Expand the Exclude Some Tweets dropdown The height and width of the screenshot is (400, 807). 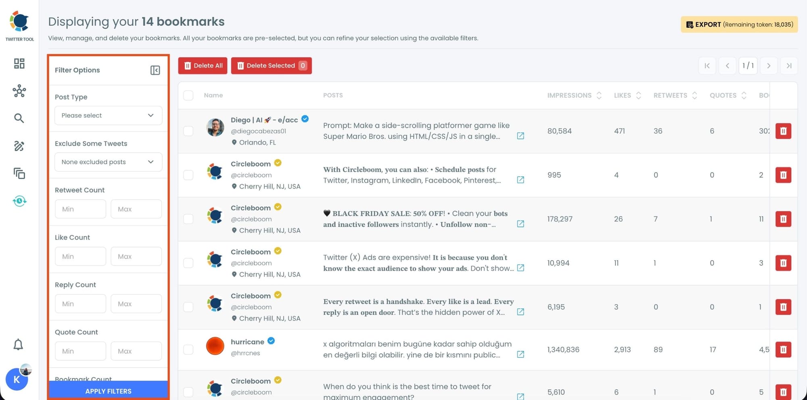[108, 162]
